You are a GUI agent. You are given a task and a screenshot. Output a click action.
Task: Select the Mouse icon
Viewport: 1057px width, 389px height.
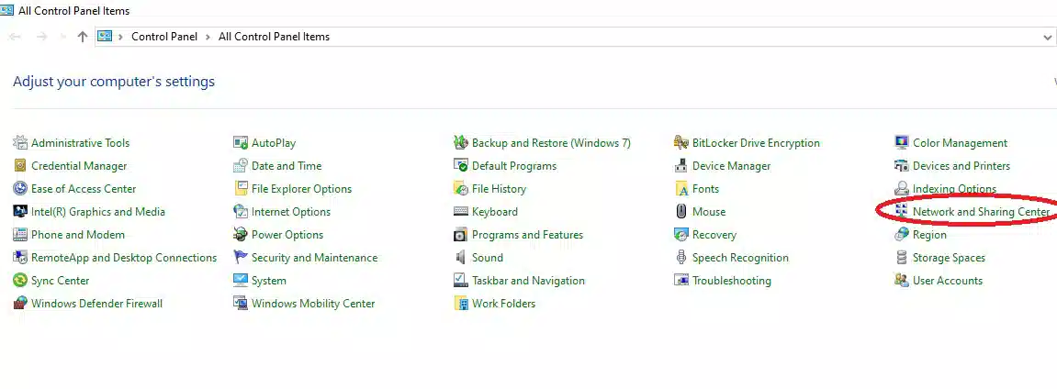coord(681,212)
